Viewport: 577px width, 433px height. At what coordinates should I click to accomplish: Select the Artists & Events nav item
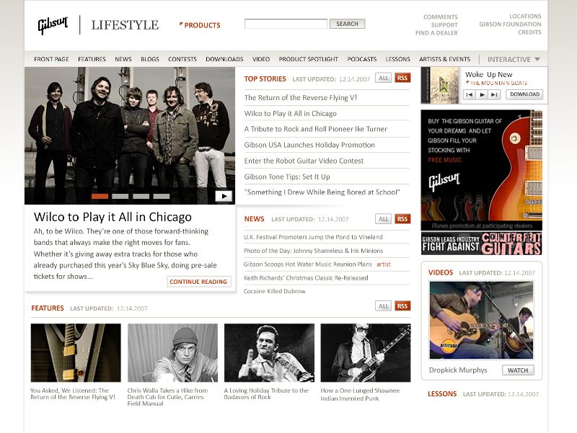point(444,59)
